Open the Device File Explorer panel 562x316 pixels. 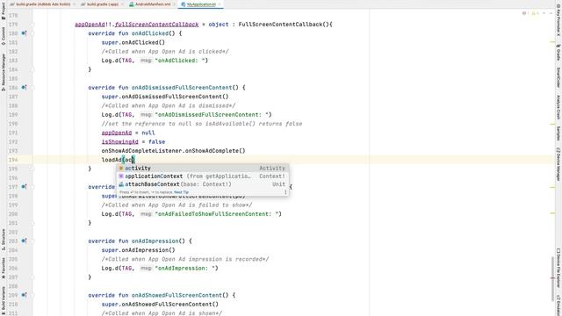pyautogui.click(x=558, y=268)
